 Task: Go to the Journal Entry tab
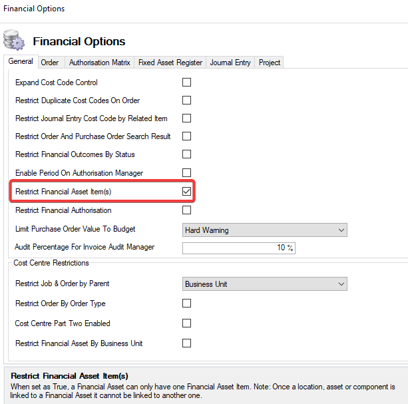pyautogui.click(x=230, y=63)
